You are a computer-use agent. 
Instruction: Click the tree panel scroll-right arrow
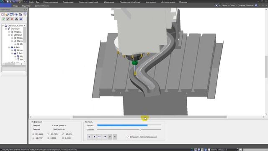tap(21, 64)
